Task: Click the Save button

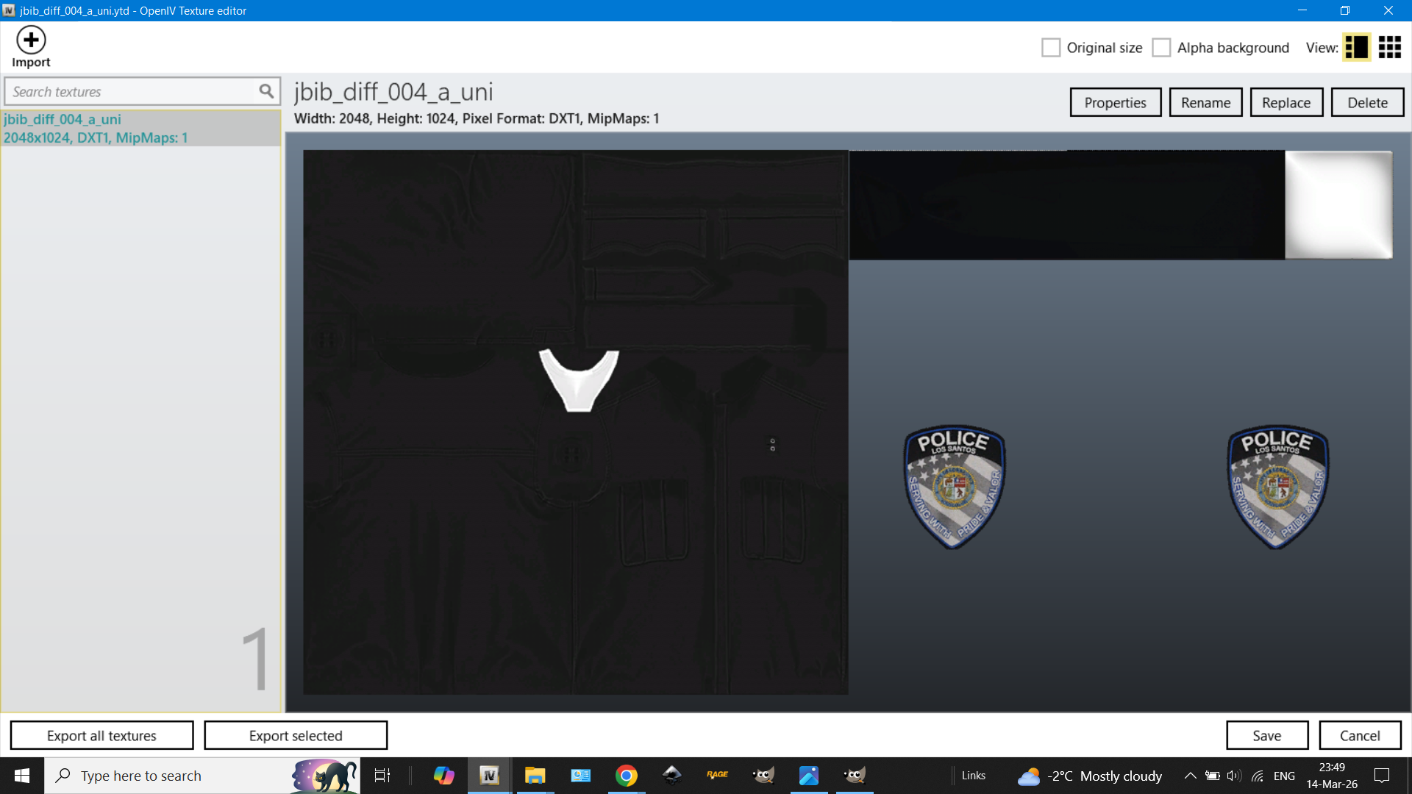Action: 1266,736
